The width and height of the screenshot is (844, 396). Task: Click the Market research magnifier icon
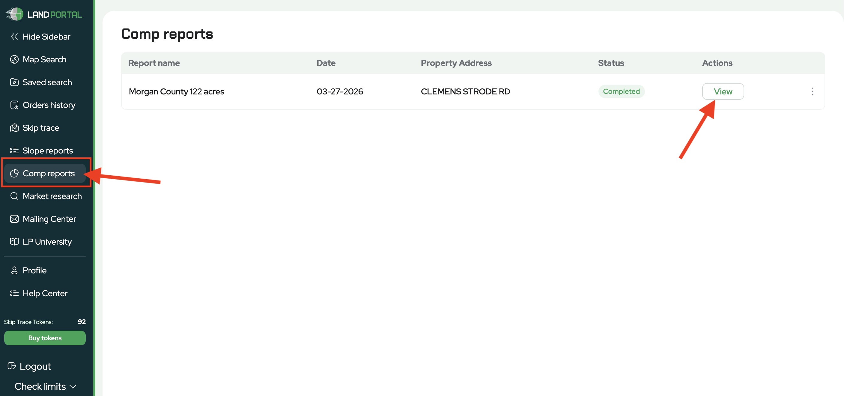(x=14, y=196)
